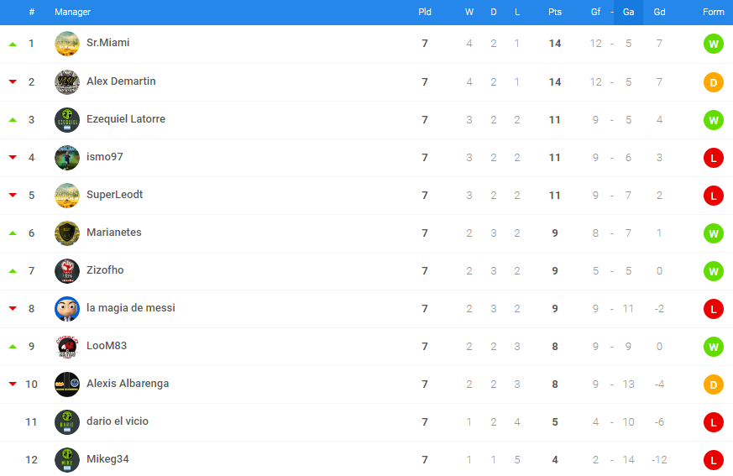
Task: Open Marianetes manager profile link
Action: click(x=114, y=233)
